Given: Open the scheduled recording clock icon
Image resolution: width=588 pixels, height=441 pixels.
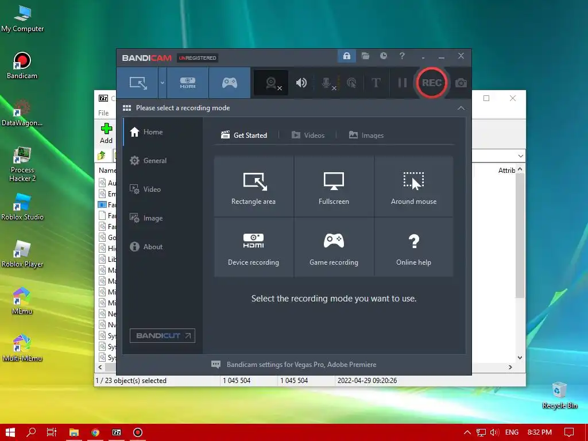Looking at the screenshot, I should [x=383, y=56].
